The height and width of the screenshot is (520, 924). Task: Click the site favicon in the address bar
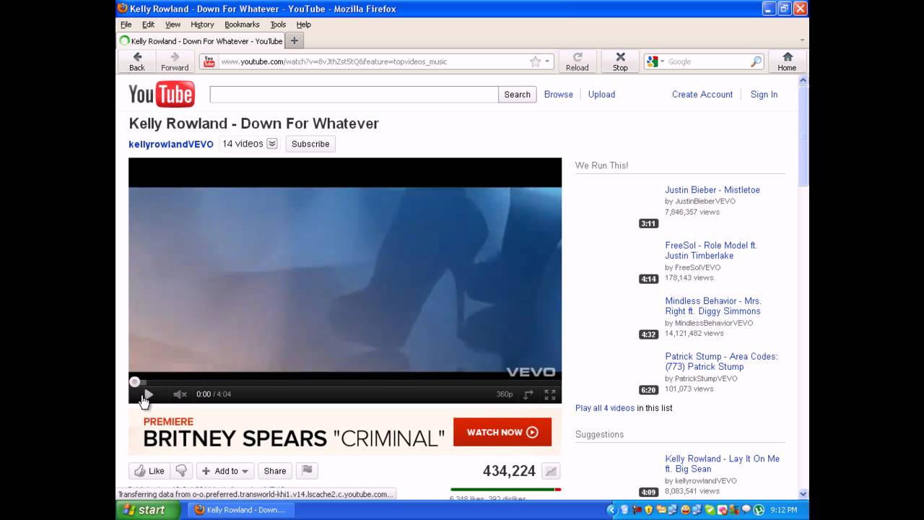209,61
